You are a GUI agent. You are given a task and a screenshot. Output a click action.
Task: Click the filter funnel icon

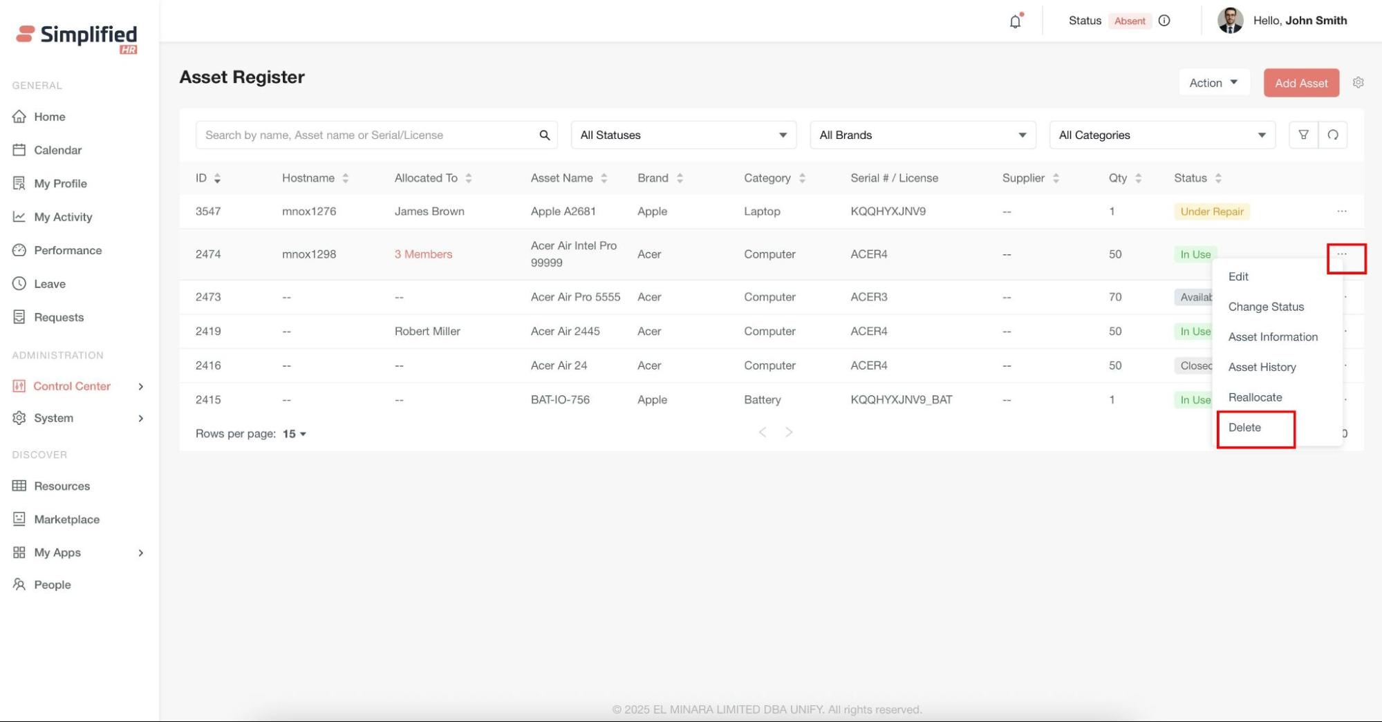click(x=1303, y=135)
